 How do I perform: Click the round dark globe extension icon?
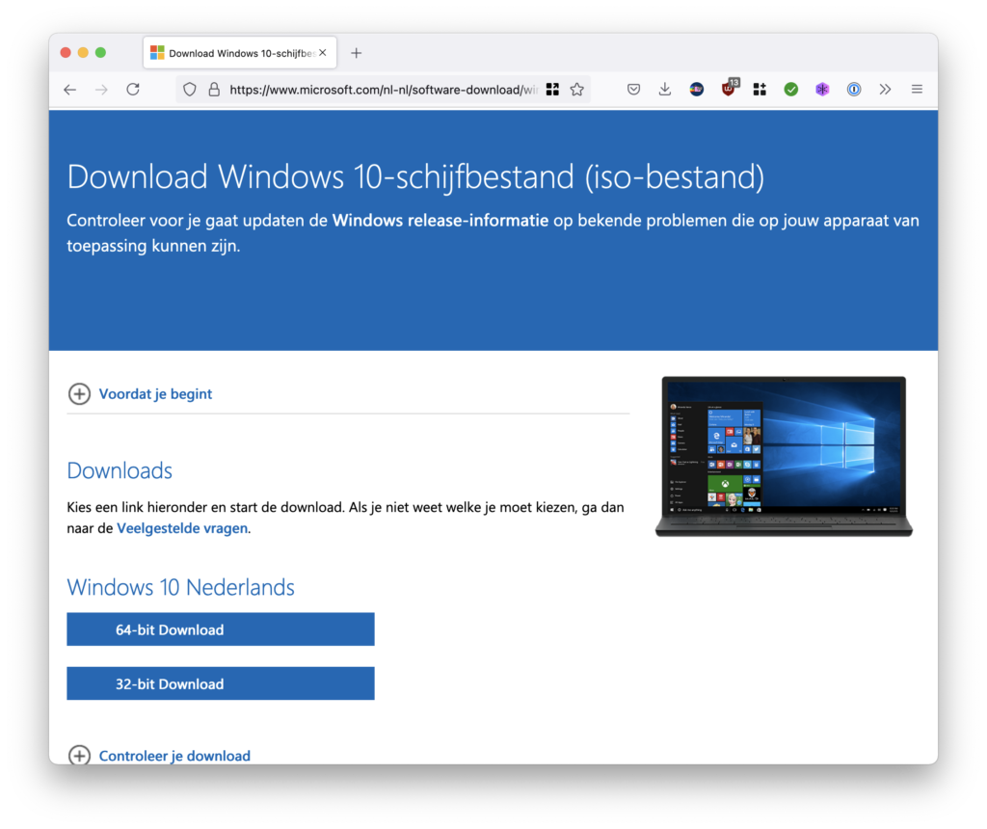tap(696, 90)
